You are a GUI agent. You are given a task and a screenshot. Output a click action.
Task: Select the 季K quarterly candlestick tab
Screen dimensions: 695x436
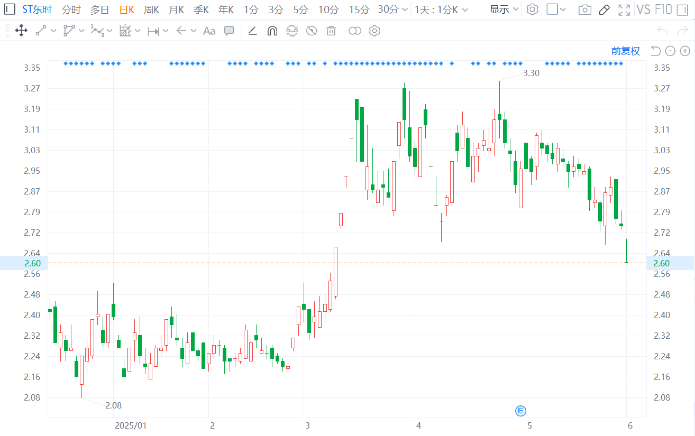pyautogui.click(x=202, y=10)
